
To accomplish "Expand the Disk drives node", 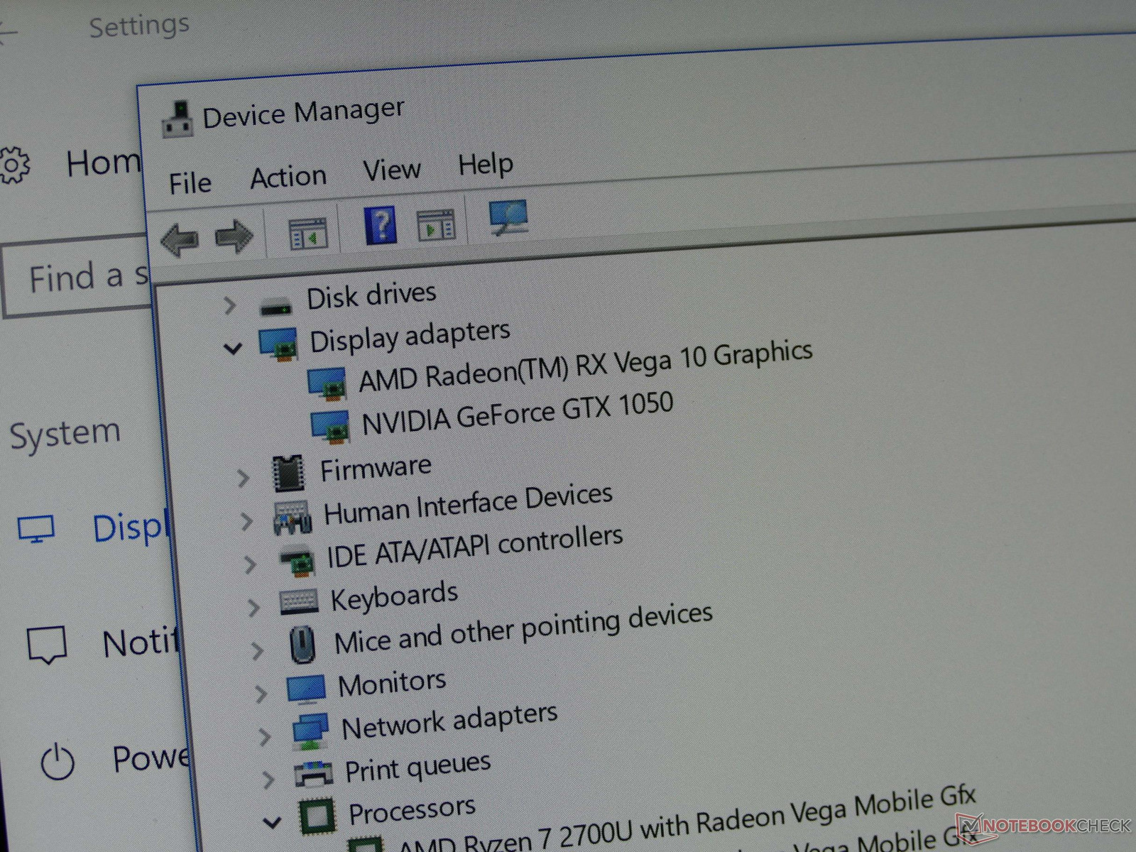I will [x=229, y=306].
